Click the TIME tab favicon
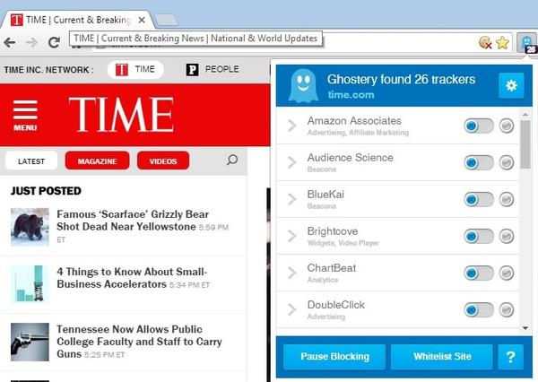Image resolution: width=538 pixels, height=382 pixels. pyautogui.click(x=17, y=20)
